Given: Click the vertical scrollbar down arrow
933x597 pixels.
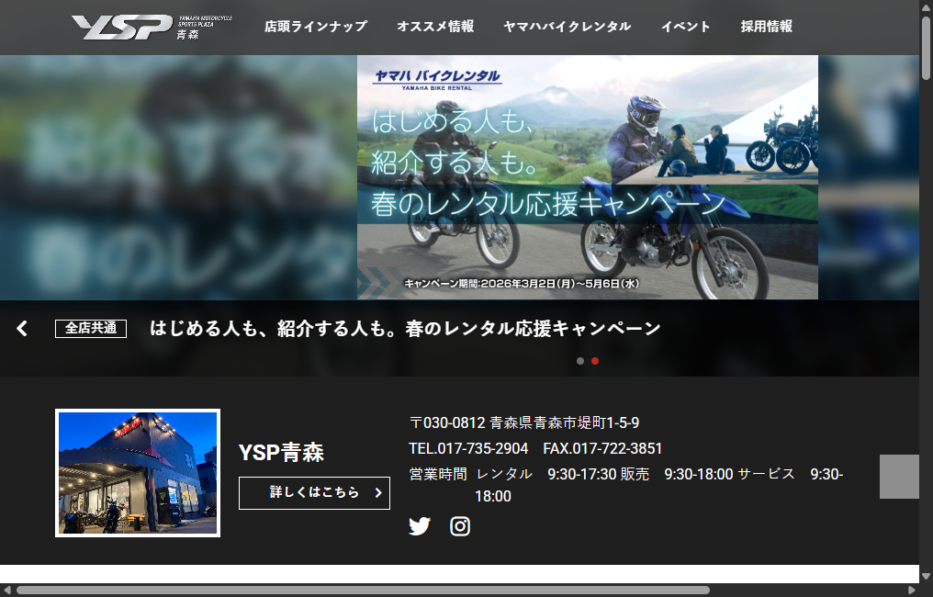Looking at the screenshot, I should 926,576.
